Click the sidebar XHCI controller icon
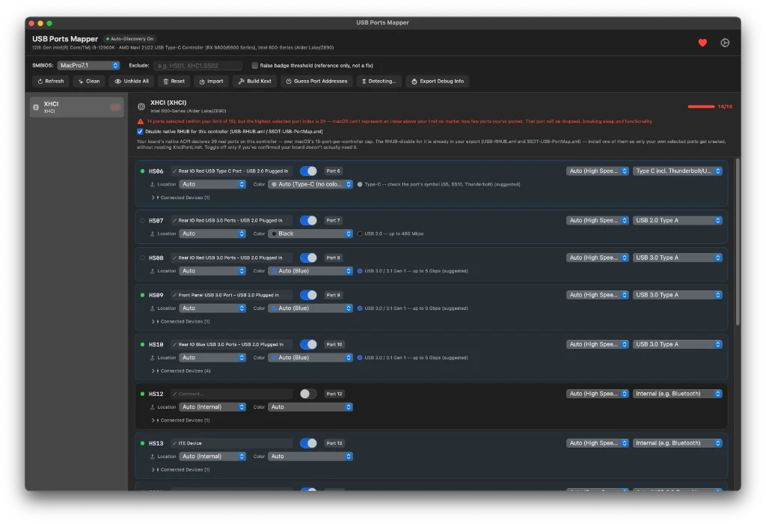The width and height of the screenshot is (766, 524). [x=36, y=107]
